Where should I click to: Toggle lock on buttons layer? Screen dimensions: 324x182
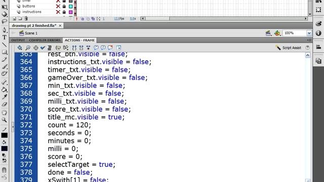(64, 7)
